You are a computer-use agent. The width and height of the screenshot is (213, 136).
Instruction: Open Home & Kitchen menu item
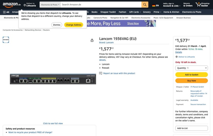pyautogui.click(x=171, y=12)
